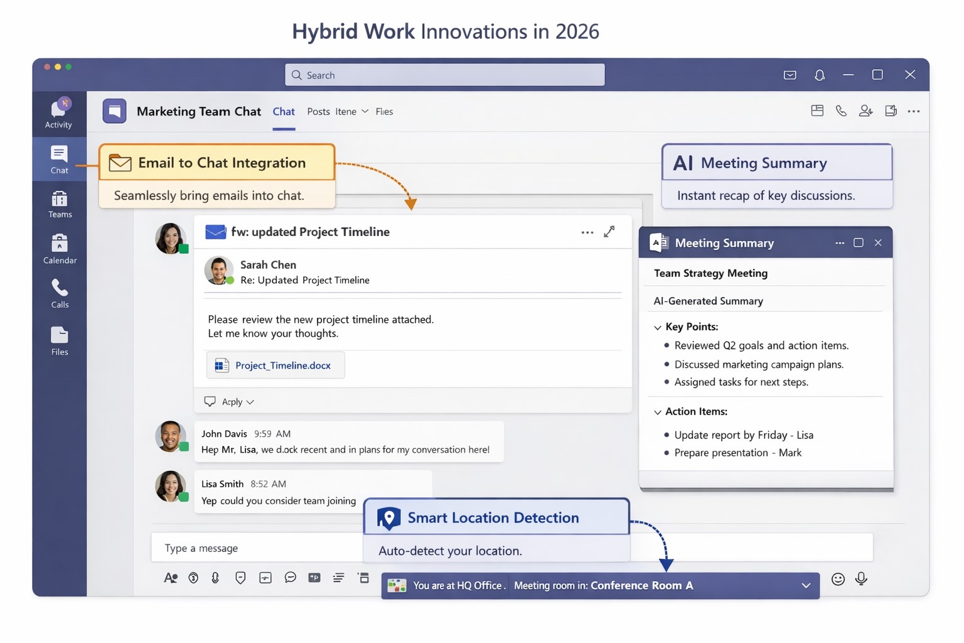Open Files in the left sidebar
Image resolution: width=964 pixels, height=643 pixels.
click(x=60, y=340)
